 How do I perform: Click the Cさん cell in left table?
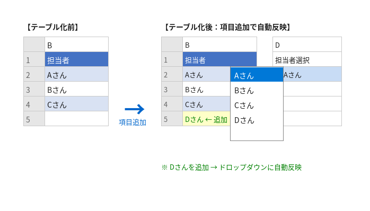76,103
